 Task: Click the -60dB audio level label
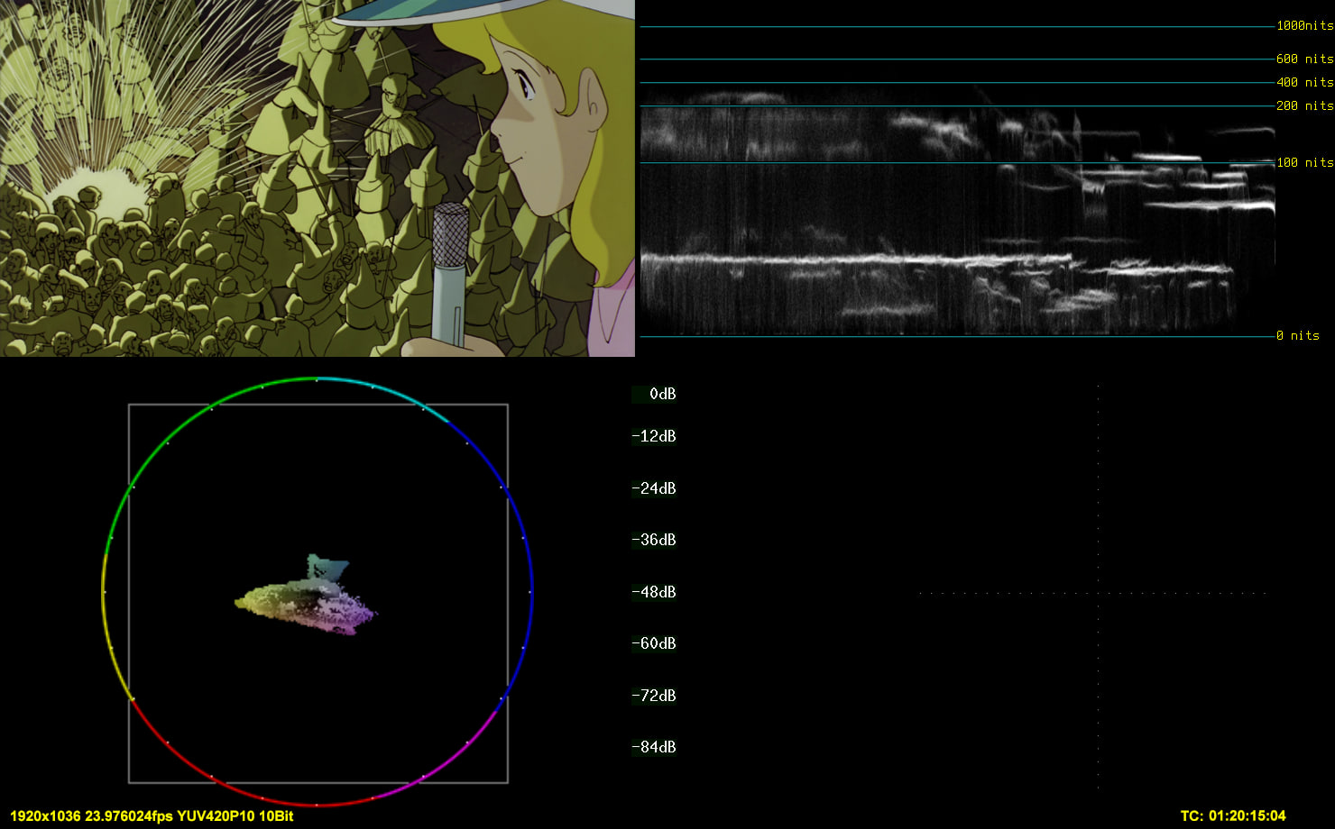click(654, 643)
